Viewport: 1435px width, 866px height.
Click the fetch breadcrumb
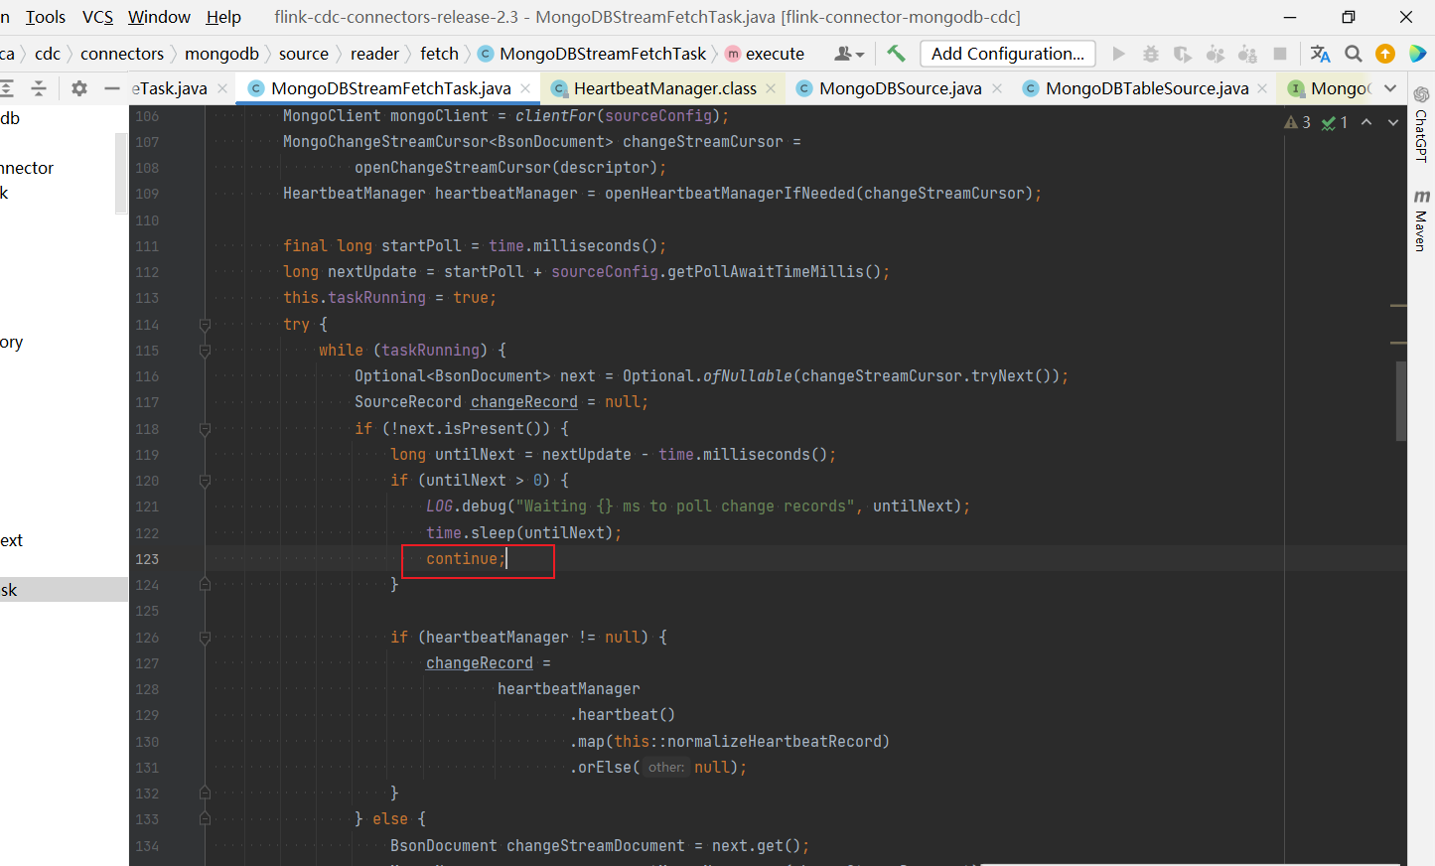point(439,54)
